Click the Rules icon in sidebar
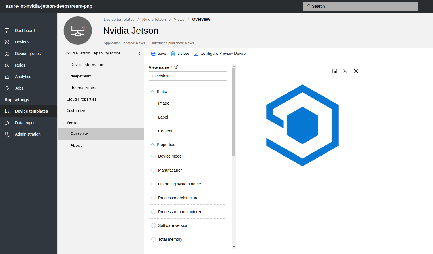 [x=7, y=65]
